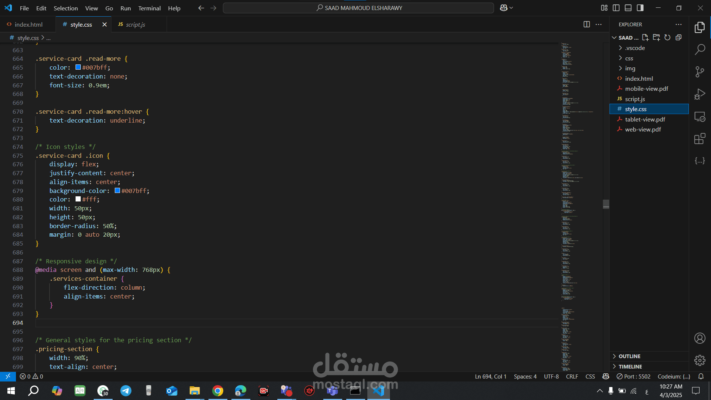Click the New File icon in Explorer

tap(645, 37)
